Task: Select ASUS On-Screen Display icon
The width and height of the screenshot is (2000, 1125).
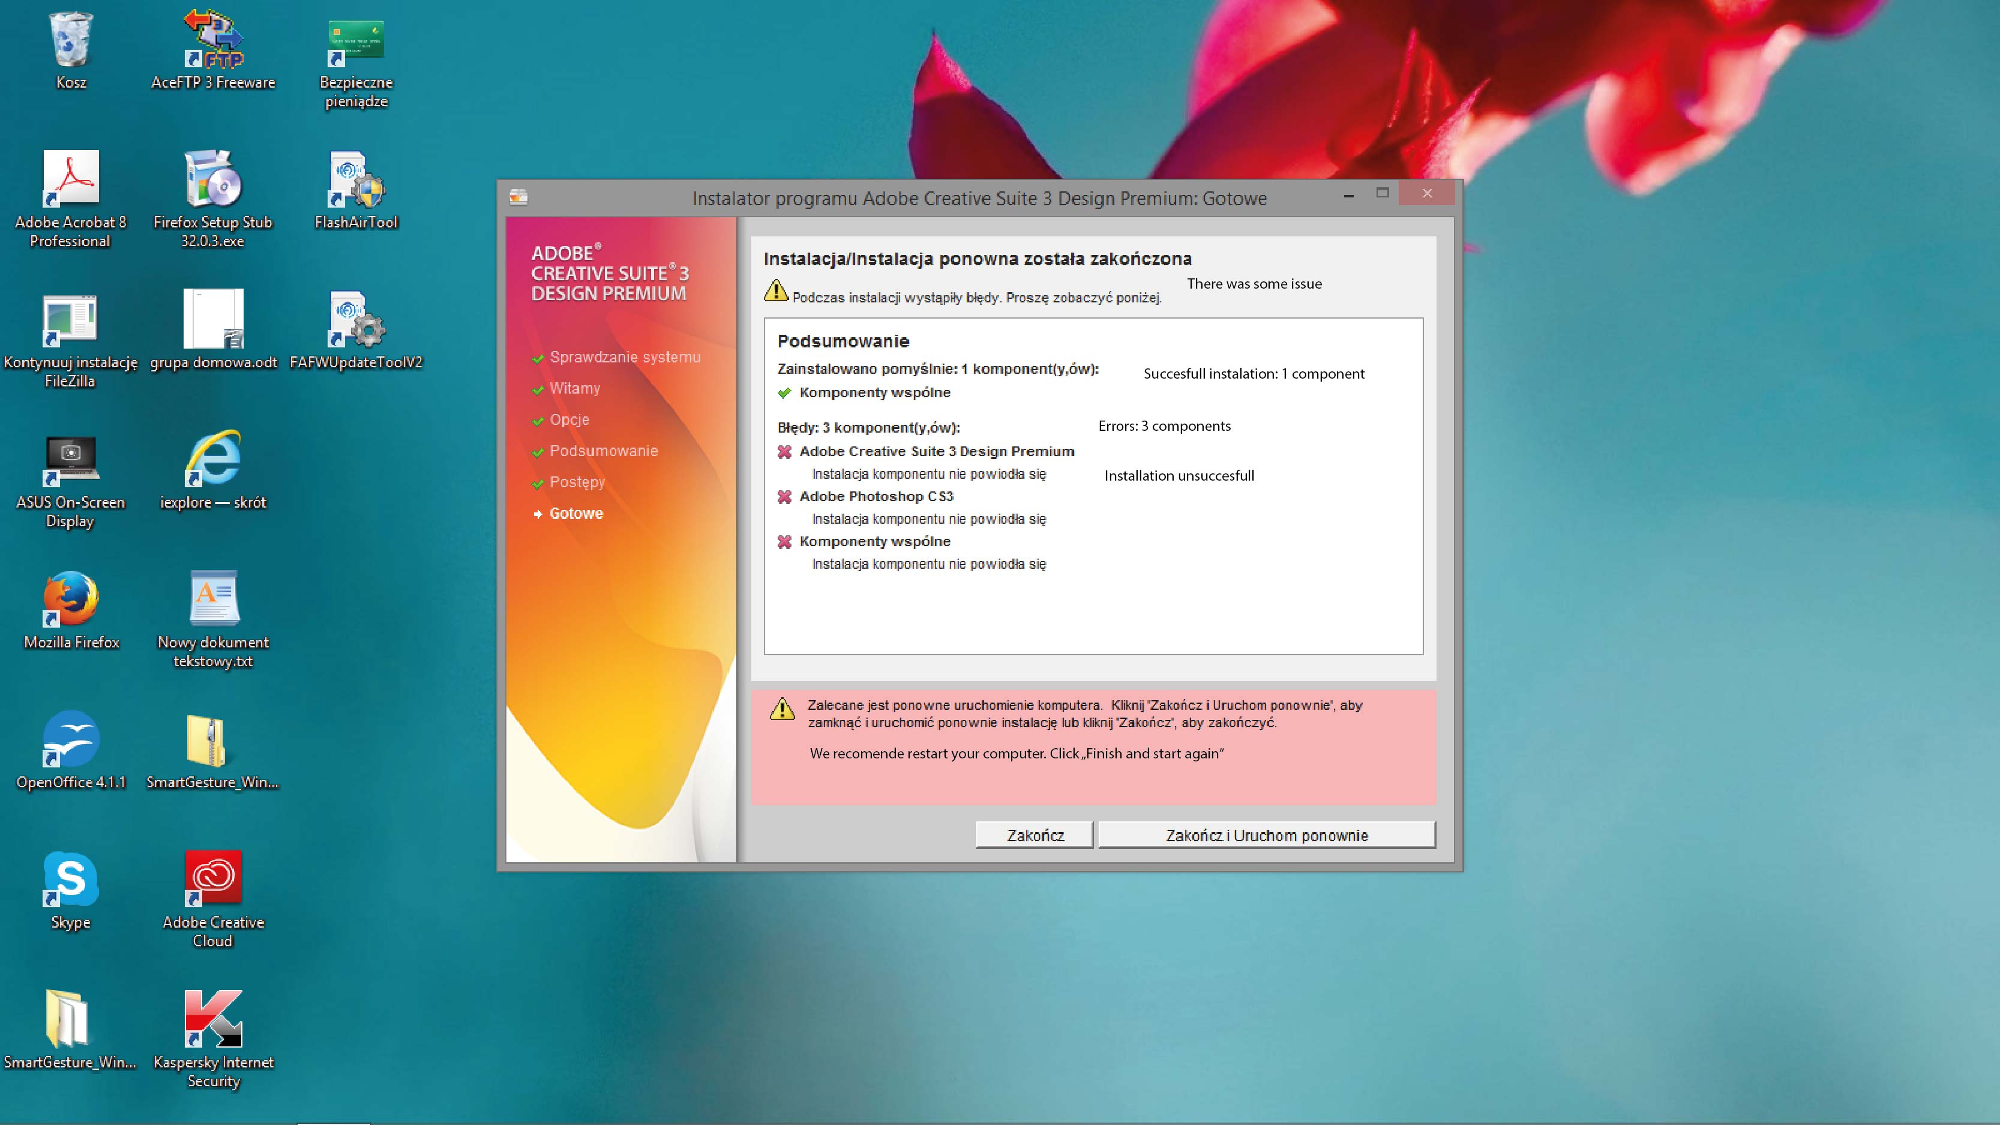Action: pyautogui.click(x=71, y=460)
